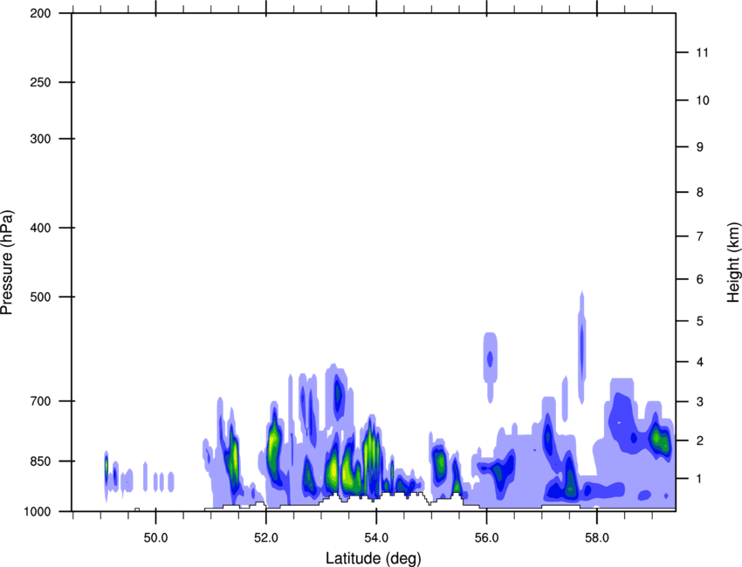Screen dimensions: 742x567
Task: Pick the 9 km height label
Action: click(700, 147)
